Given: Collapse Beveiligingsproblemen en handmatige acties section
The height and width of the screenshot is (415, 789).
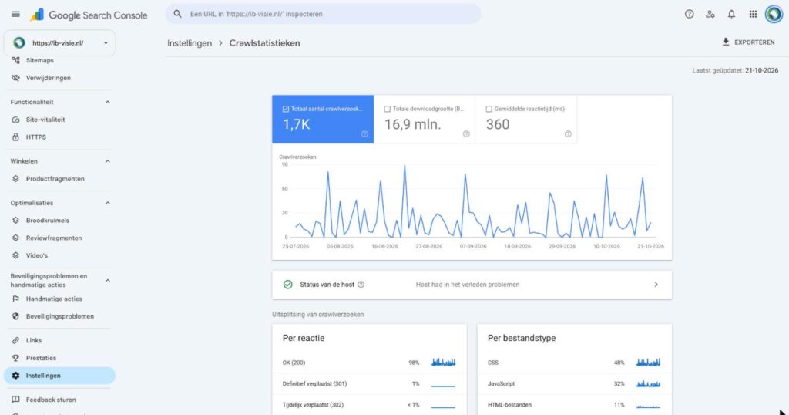Looking at the screenshot, I should (107, 281).
